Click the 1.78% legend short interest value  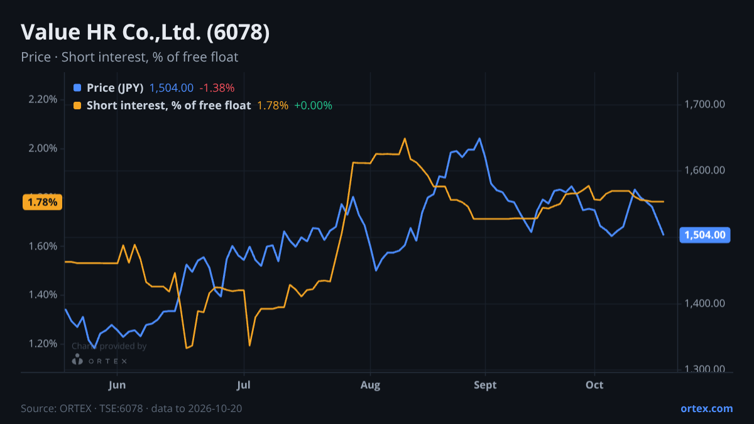click(x=273, y=106)
